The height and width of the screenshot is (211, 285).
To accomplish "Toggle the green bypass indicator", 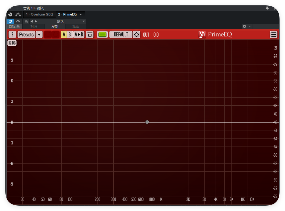I will (x=102, y=35).
